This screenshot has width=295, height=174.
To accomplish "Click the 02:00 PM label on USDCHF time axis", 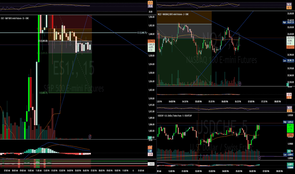I will tap(198, 171).
